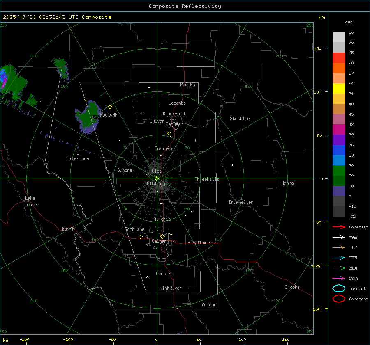Click the Lake Louise label

pos(32,201)
